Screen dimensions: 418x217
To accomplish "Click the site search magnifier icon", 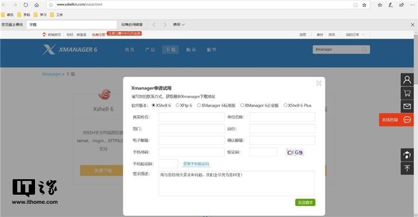I will 364,49.
